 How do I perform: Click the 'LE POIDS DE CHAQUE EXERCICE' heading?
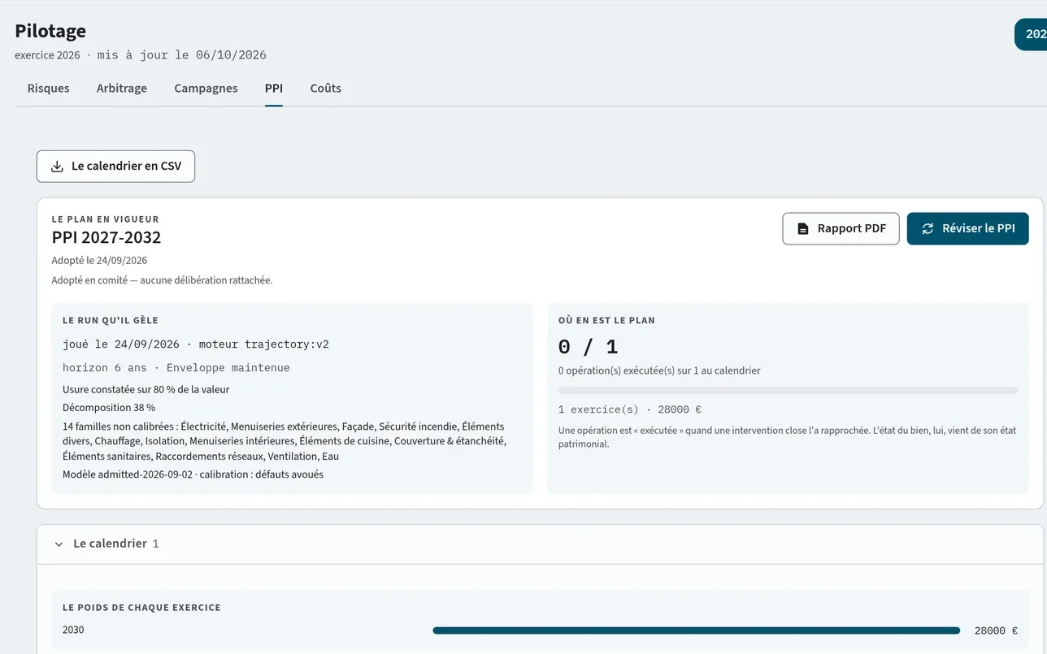coord(141,608)
